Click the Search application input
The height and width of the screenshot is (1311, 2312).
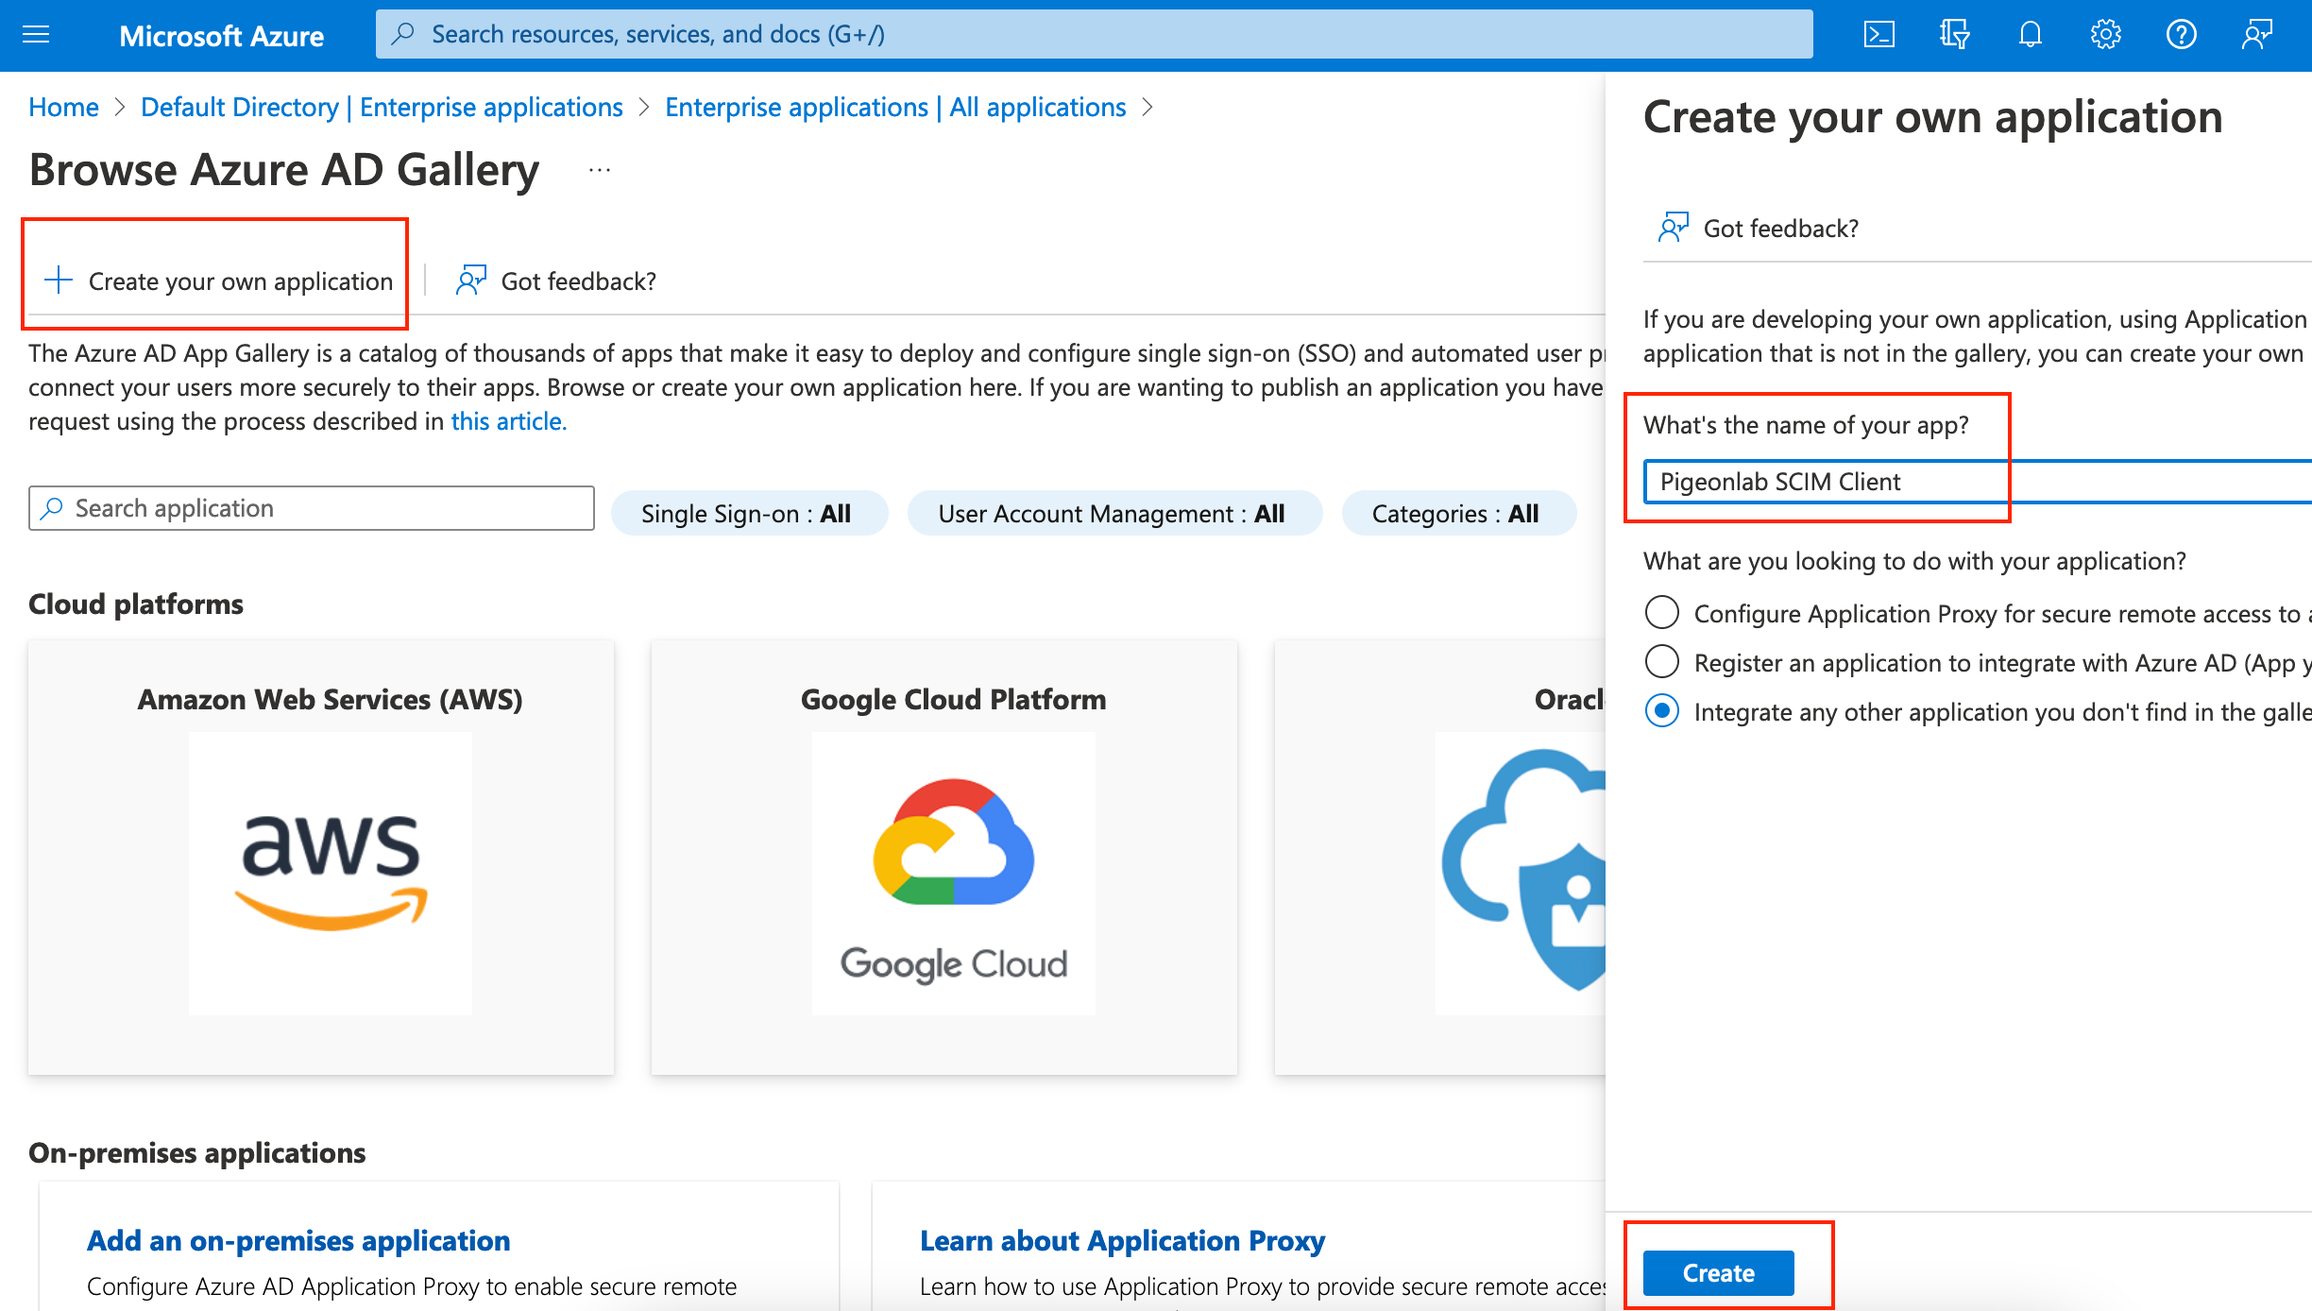click(x=312, y=508)
